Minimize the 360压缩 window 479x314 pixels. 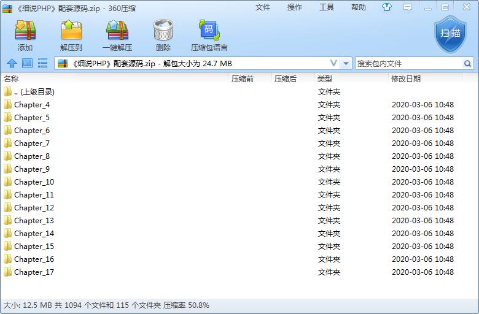click(x=428, y=7)
